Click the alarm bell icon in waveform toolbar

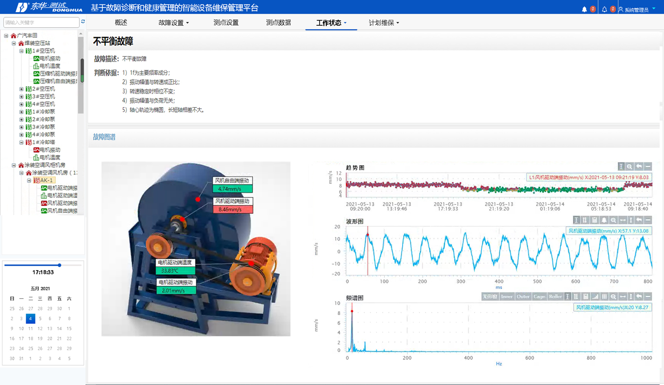(604, 220)
